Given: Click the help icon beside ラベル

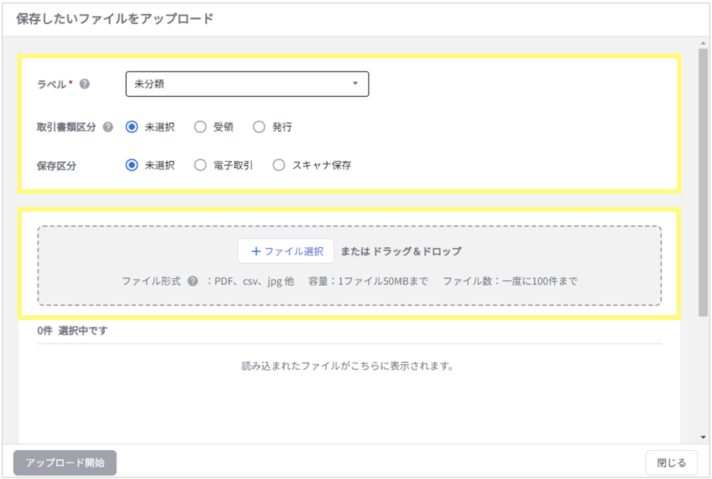Looking at the screenshot, I should (x=84, y=84).
